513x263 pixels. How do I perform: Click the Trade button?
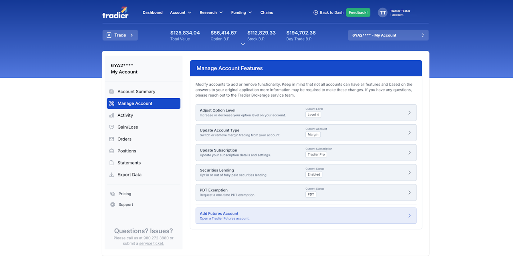[120, 35]
